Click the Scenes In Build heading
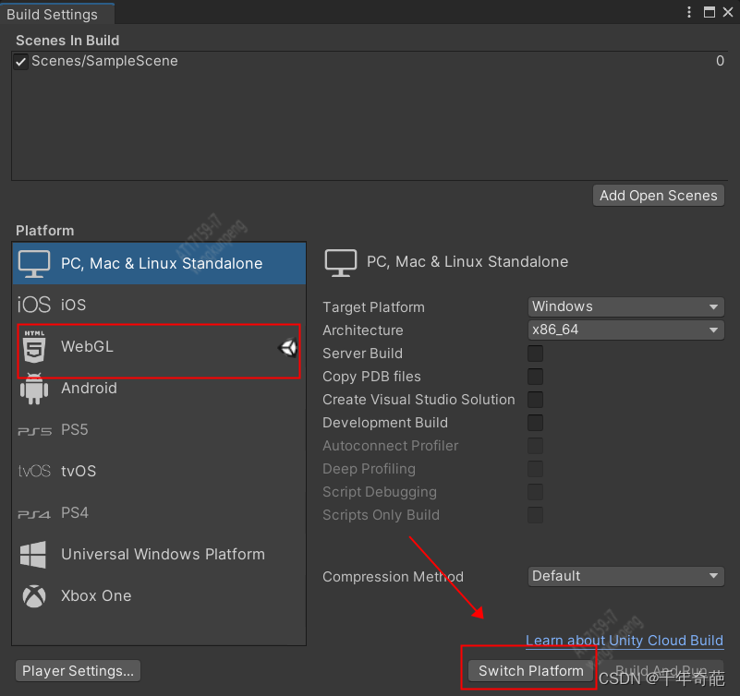 67,41
